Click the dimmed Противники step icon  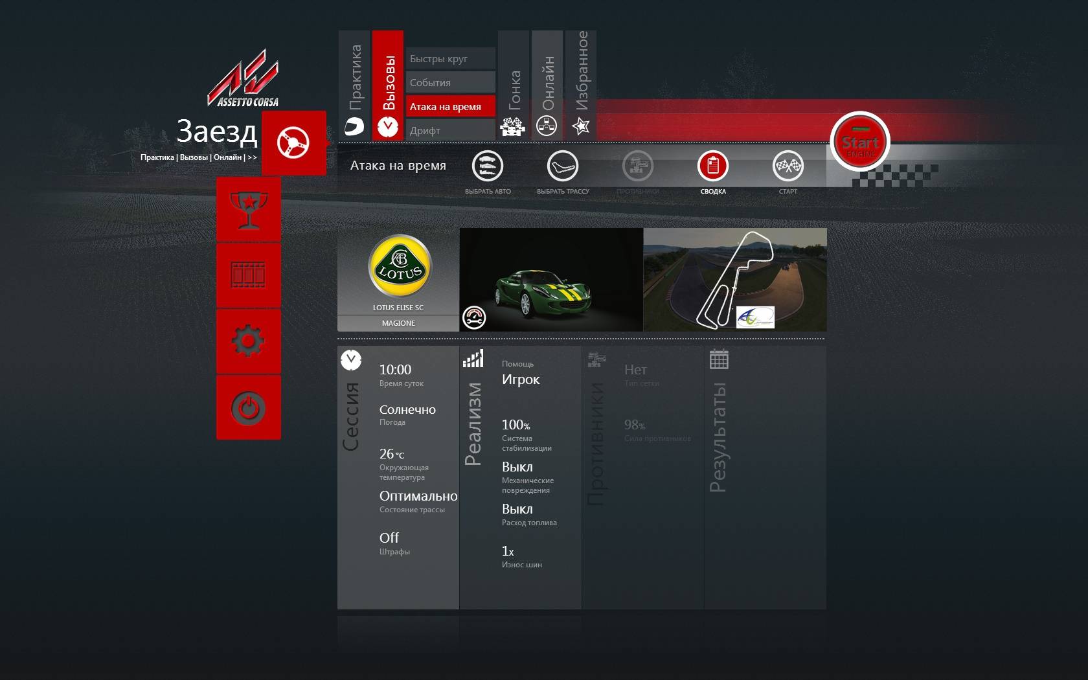click(x=638, y=166)
